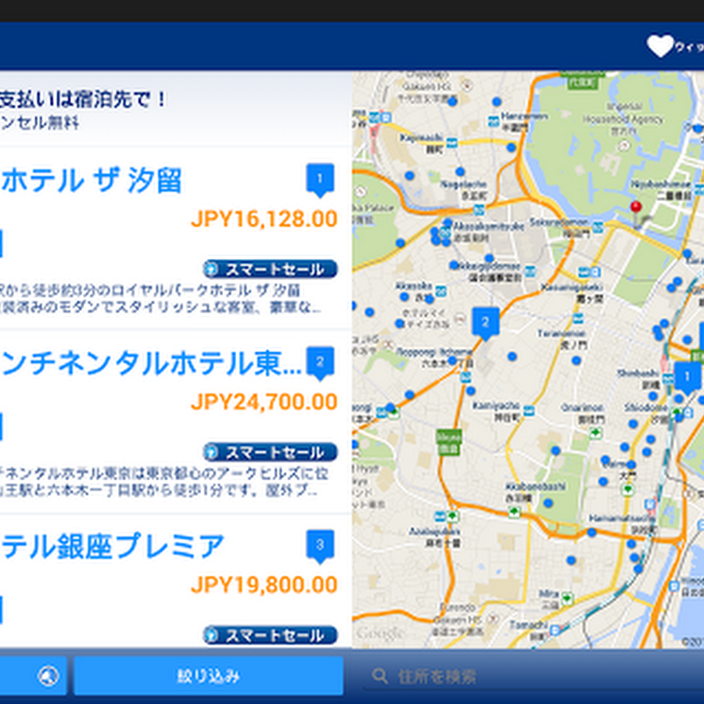Viewport: 704px width, 704px height.
Task: Tap map pin number 1
Action: pyautogui.click(x=687, y=378)
